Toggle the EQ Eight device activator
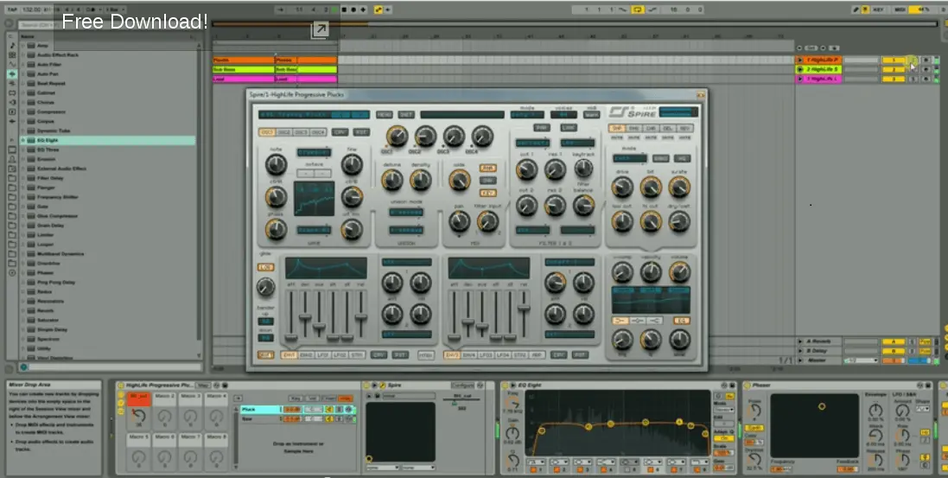The width and height of the screenshot is (948, 478). (506, 386)
